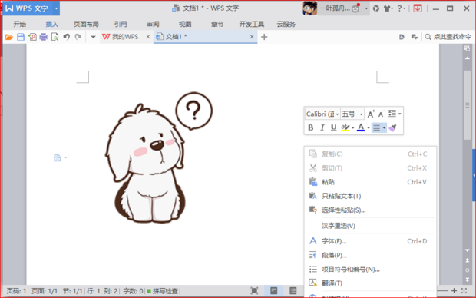Open the 引用 ribbon tab

pos(121,24)
